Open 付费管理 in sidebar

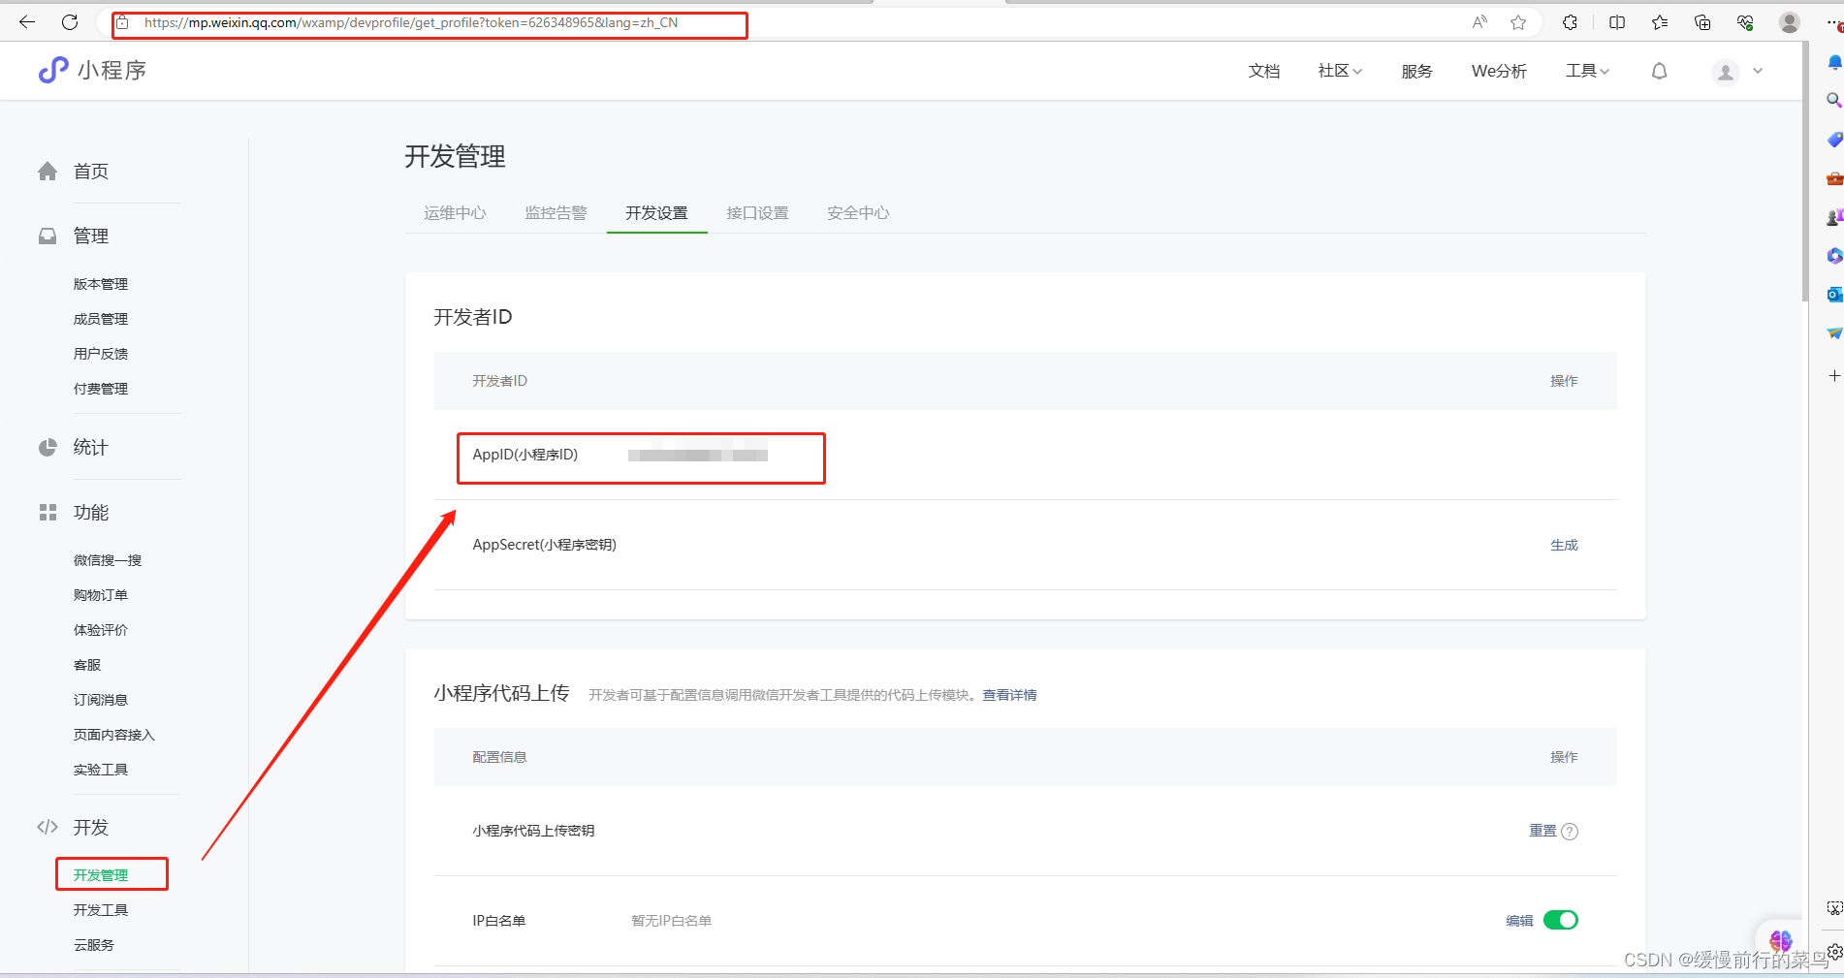pyautogui.click(x=101, y=389)
